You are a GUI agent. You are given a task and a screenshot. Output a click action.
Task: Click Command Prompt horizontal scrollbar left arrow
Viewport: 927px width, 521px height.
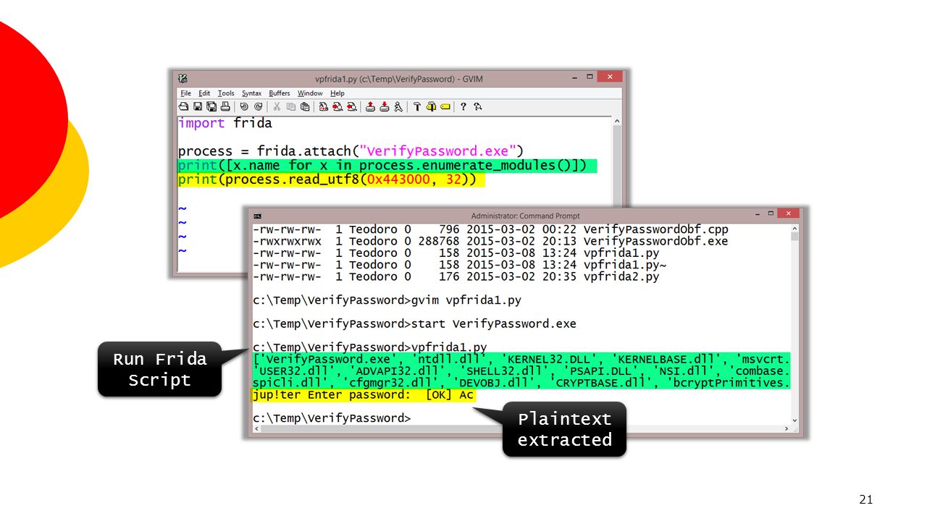(x=256, y=429)
